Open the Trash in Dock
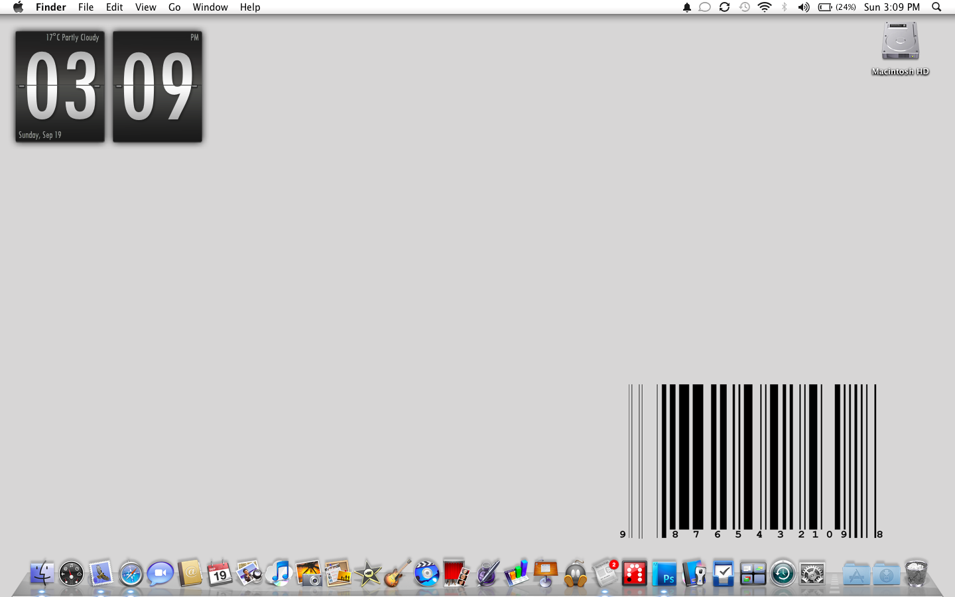The width and height of the screenshot is (955, 597). 916,573
